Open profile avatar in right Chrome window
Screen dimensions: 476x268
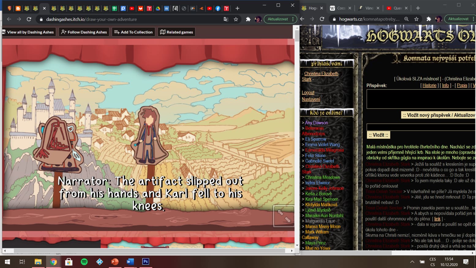point(439,19)
